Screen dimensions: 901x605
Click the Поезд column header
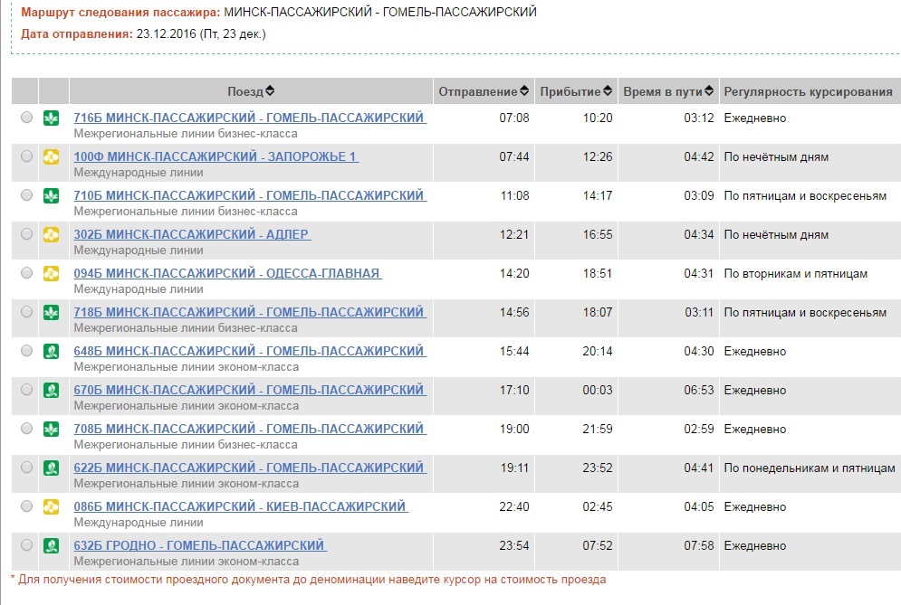[245, 91]
